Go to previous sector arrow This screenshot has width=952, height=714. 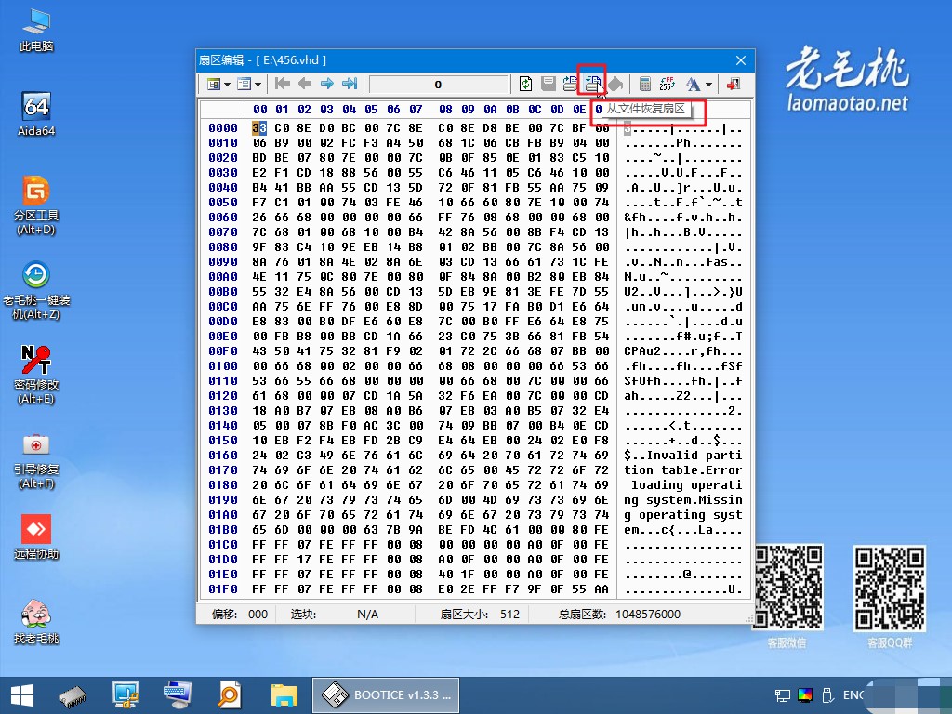(305, 84)
